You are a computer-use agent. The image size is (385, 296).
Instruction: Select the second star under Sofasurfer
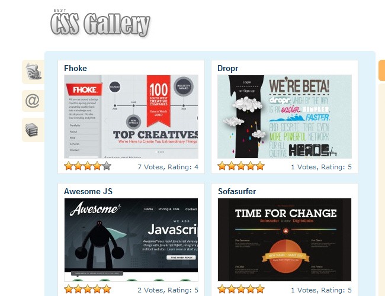point(232,289)
